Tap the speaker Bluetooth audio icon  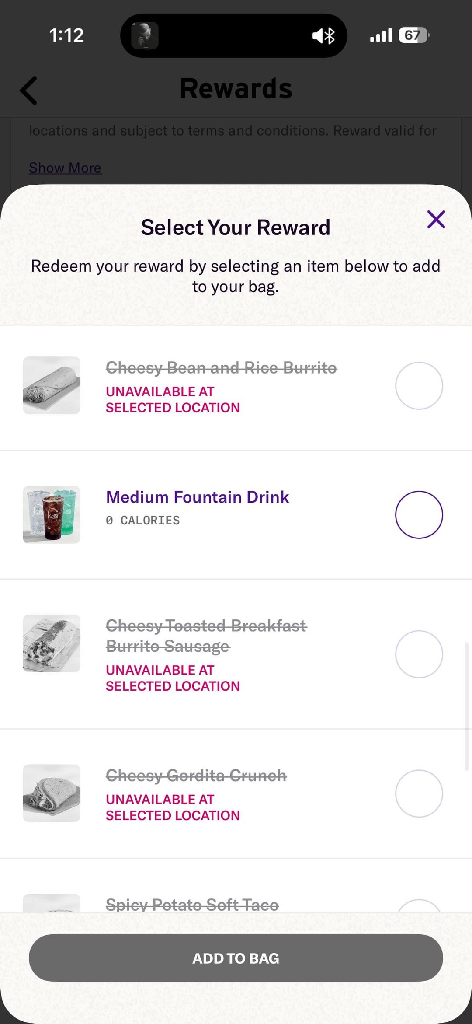[323, 35]
